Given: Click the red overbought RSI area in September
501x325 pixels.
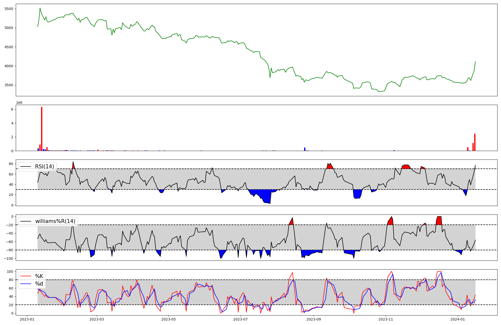Looking at the screenshot, I should pyautogui.click(x=330, y=166).
